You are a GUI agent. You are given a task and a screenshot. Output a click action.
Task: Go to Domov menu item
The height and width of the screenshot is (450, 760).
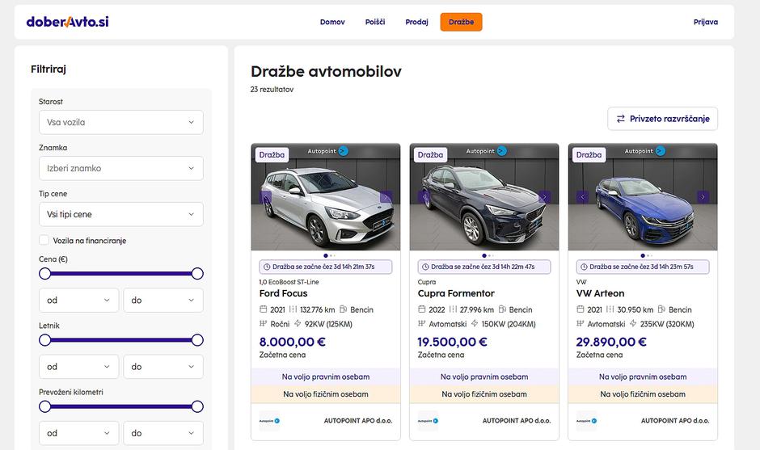[x=332, y=22]
